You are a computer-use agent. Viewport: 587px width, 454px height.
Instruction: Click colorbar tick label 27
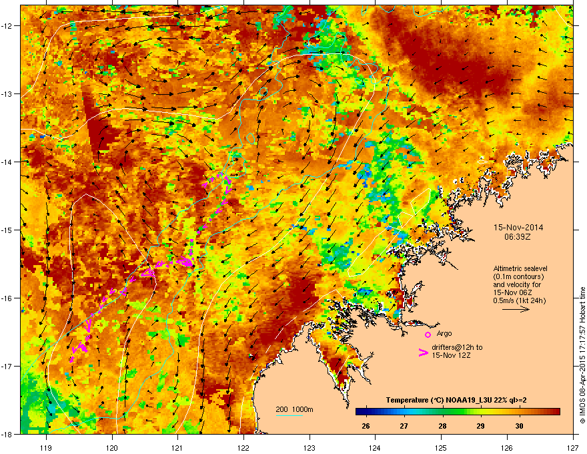tap(404, 426)
